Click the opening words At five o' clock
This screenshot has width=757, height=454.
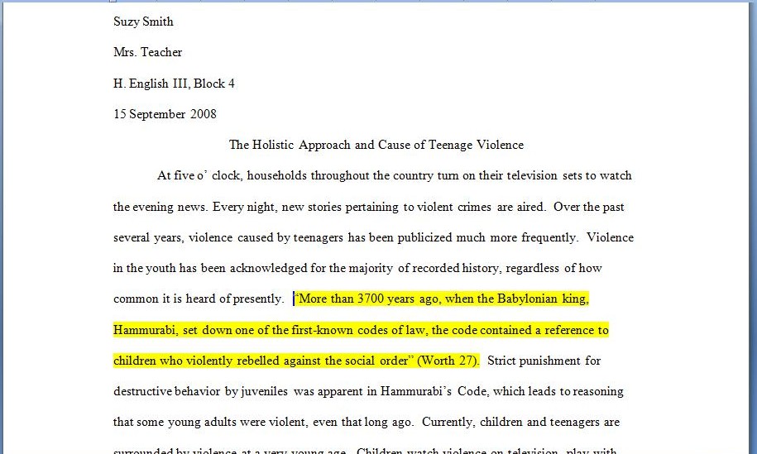coord(199,175)
